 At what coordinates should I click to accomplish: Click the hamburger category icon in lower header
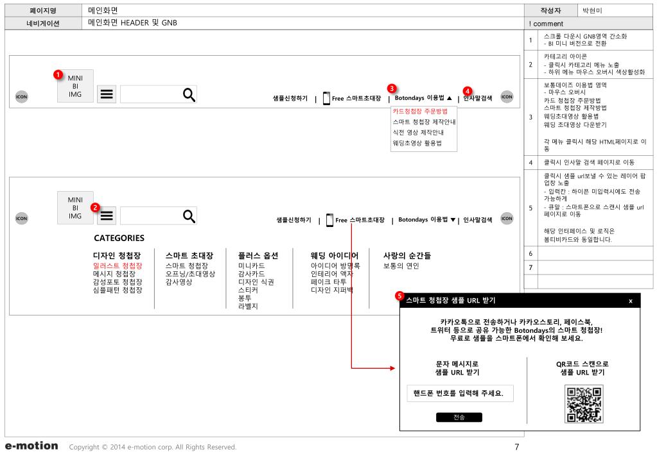click(107, 215)
